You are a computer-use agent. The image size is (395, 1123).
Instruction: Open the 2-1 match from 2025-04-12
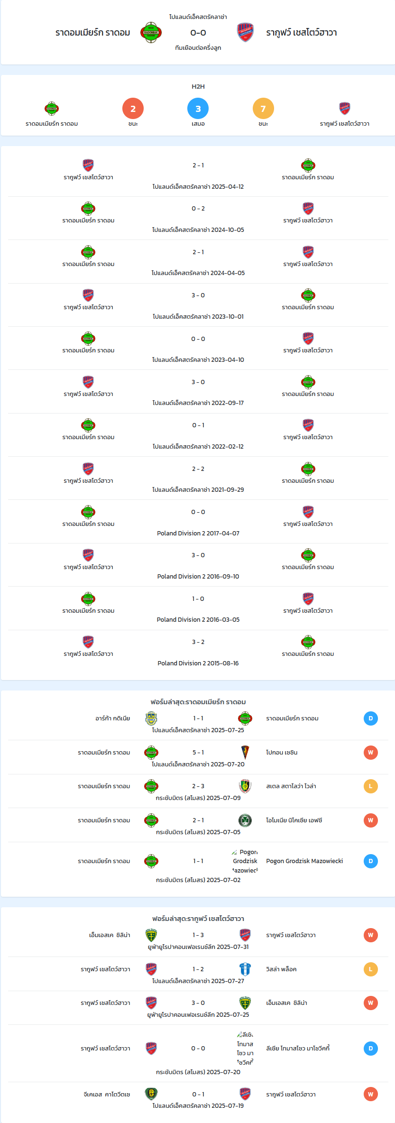point(198,175)
